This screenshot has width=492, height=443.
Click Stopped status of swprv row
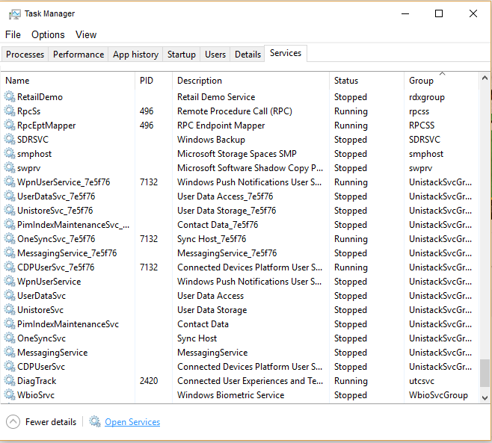(x=351, y=168)
